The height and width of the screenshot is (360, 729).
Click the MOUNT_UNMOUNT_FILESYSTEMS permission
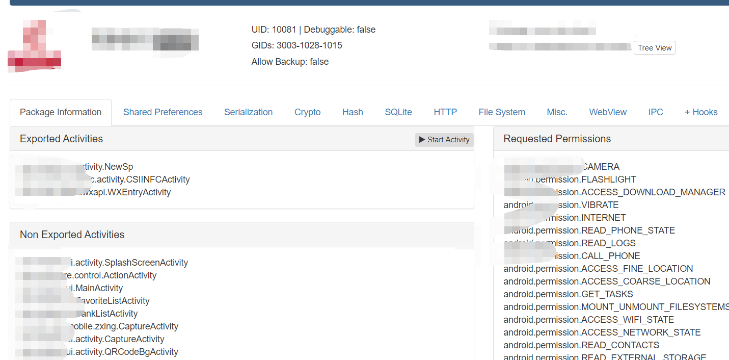click(x=616, y=307)
